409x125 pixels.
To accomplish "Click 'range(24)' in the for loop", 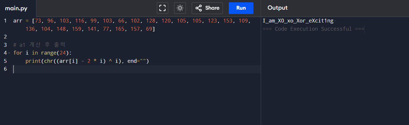I will 55,53.
